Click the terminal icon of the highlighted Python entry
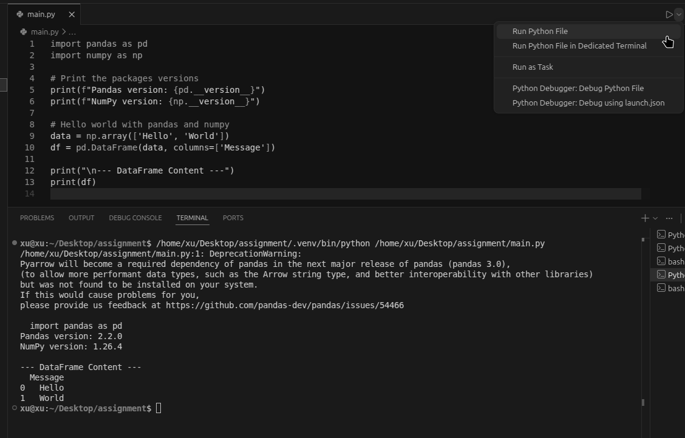 pyautogui.click(x=661, y=274)
